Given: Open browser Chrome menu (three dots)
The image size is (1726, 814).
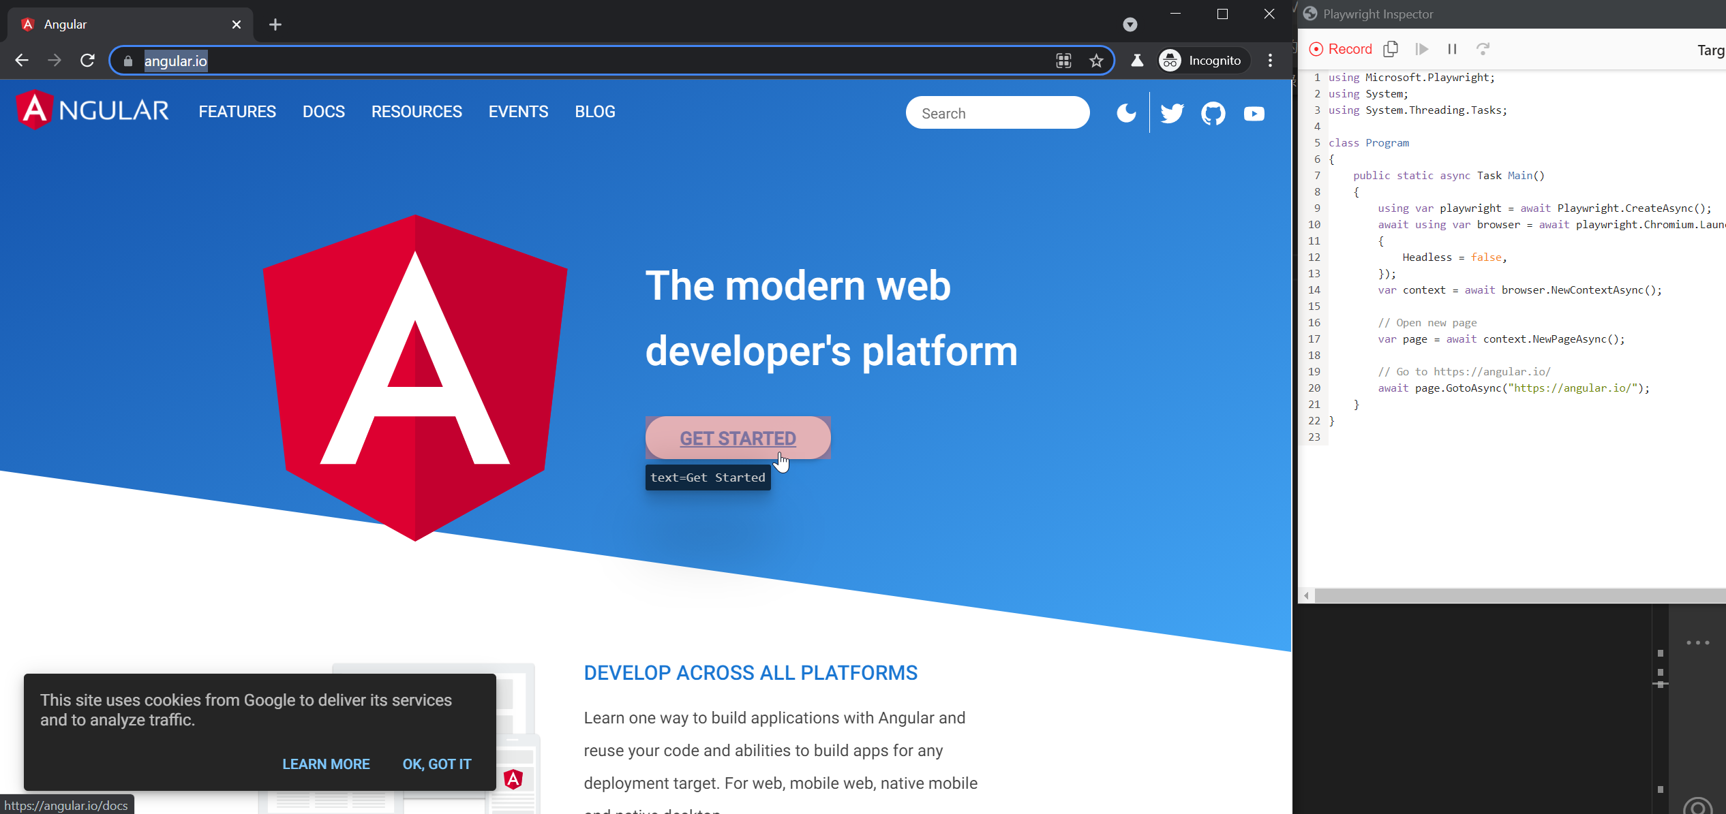Looking at the screenshot, I should click(1273, 61).
